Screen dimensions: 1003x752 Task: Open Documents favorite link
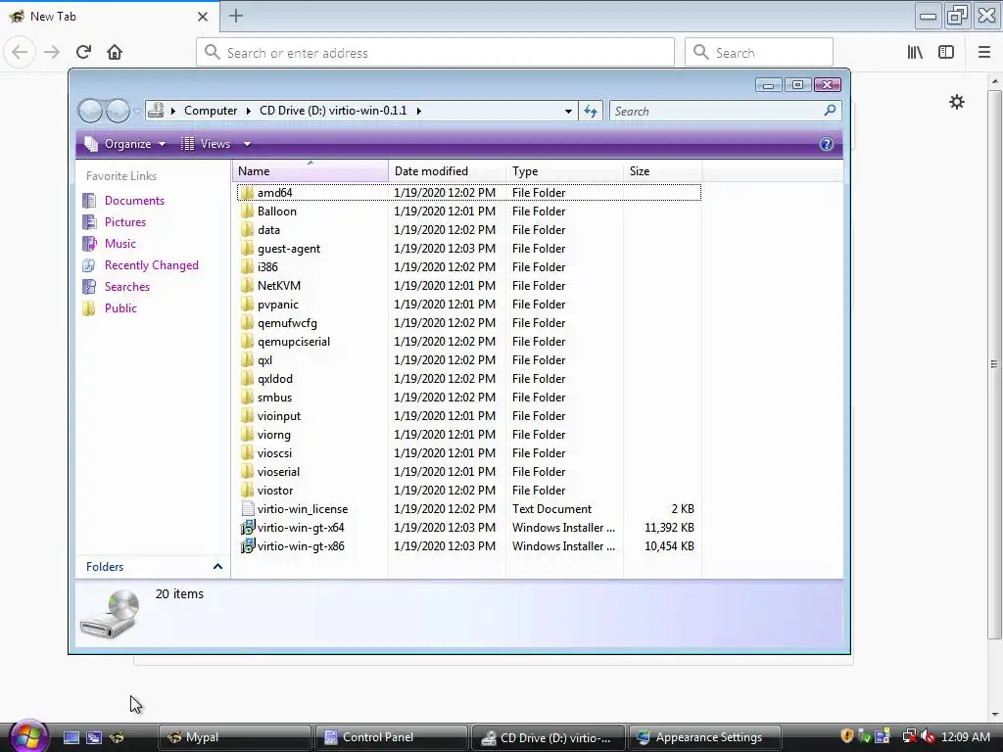[x=134, y=200]
